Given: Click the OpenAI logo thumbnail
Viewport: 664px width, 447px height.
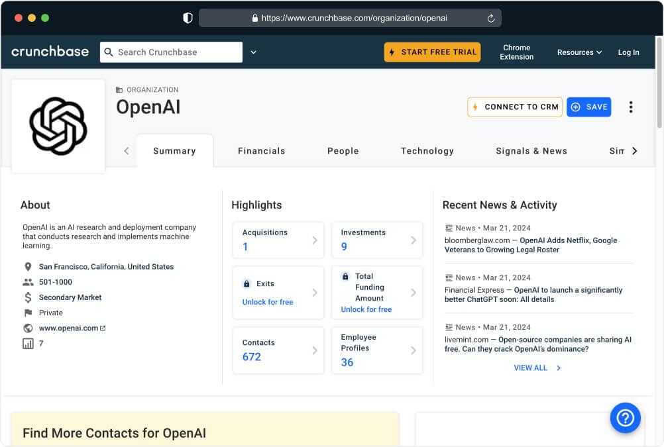Looking at the screenshot, I should (x=58, y=126).
